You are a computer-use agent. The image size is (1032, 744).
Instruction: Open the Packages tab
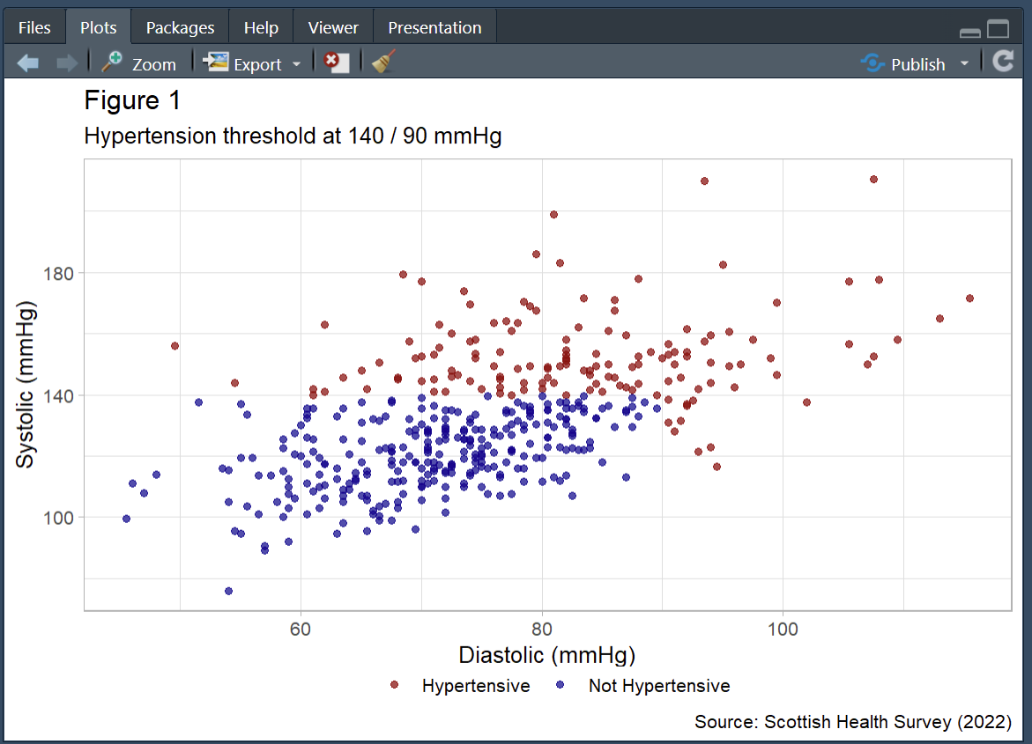[x=180, y=27]
